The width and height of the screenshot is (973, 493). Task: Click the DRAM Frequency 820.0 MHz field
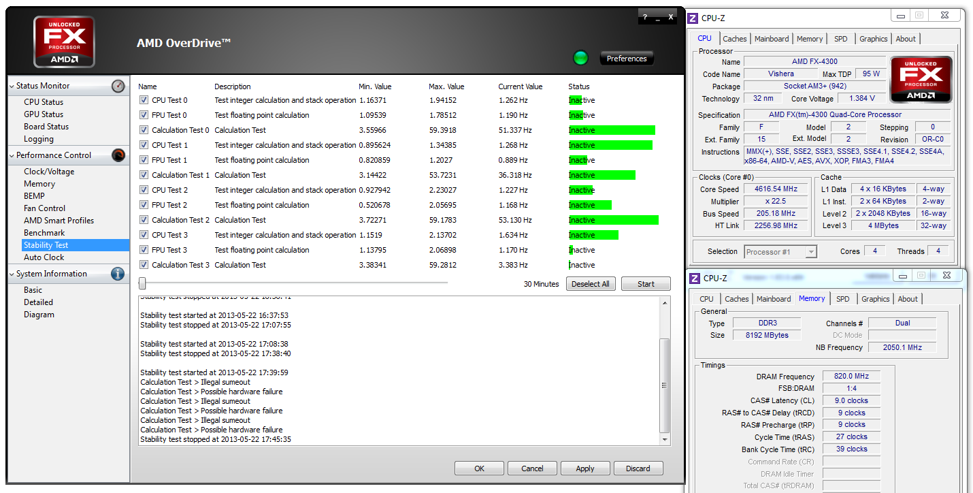click(x=851, y=377)
